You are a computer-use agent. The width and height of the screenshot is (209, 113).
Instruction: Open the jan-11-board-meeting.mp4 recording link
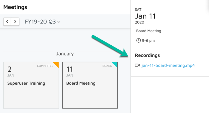click(x=168, y=65)
